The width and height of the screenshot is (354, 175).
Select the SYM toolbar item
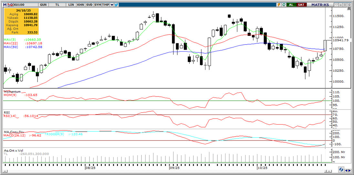point(98,5)
